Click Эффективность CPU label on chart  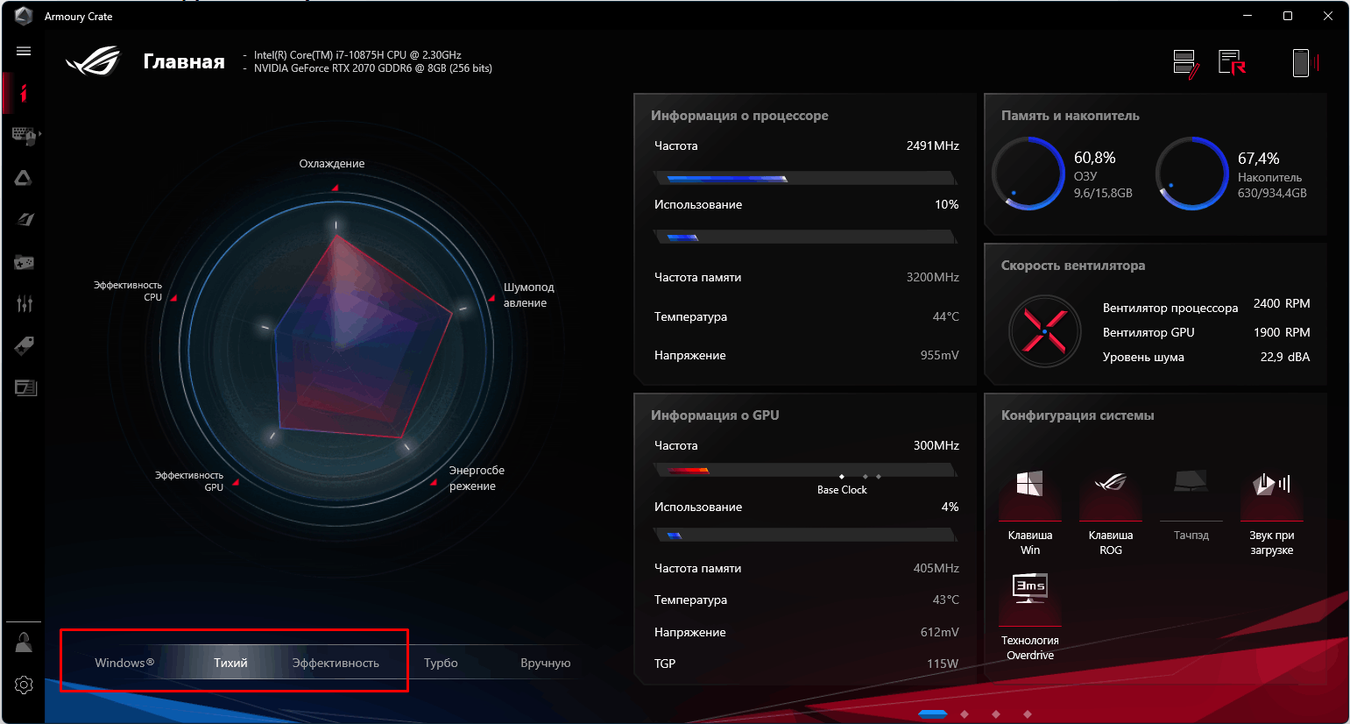[128, 291]
